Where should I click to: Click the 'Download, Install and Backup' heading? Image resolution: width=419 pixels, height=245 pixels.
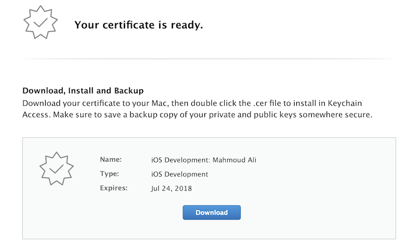pos(83,91)
